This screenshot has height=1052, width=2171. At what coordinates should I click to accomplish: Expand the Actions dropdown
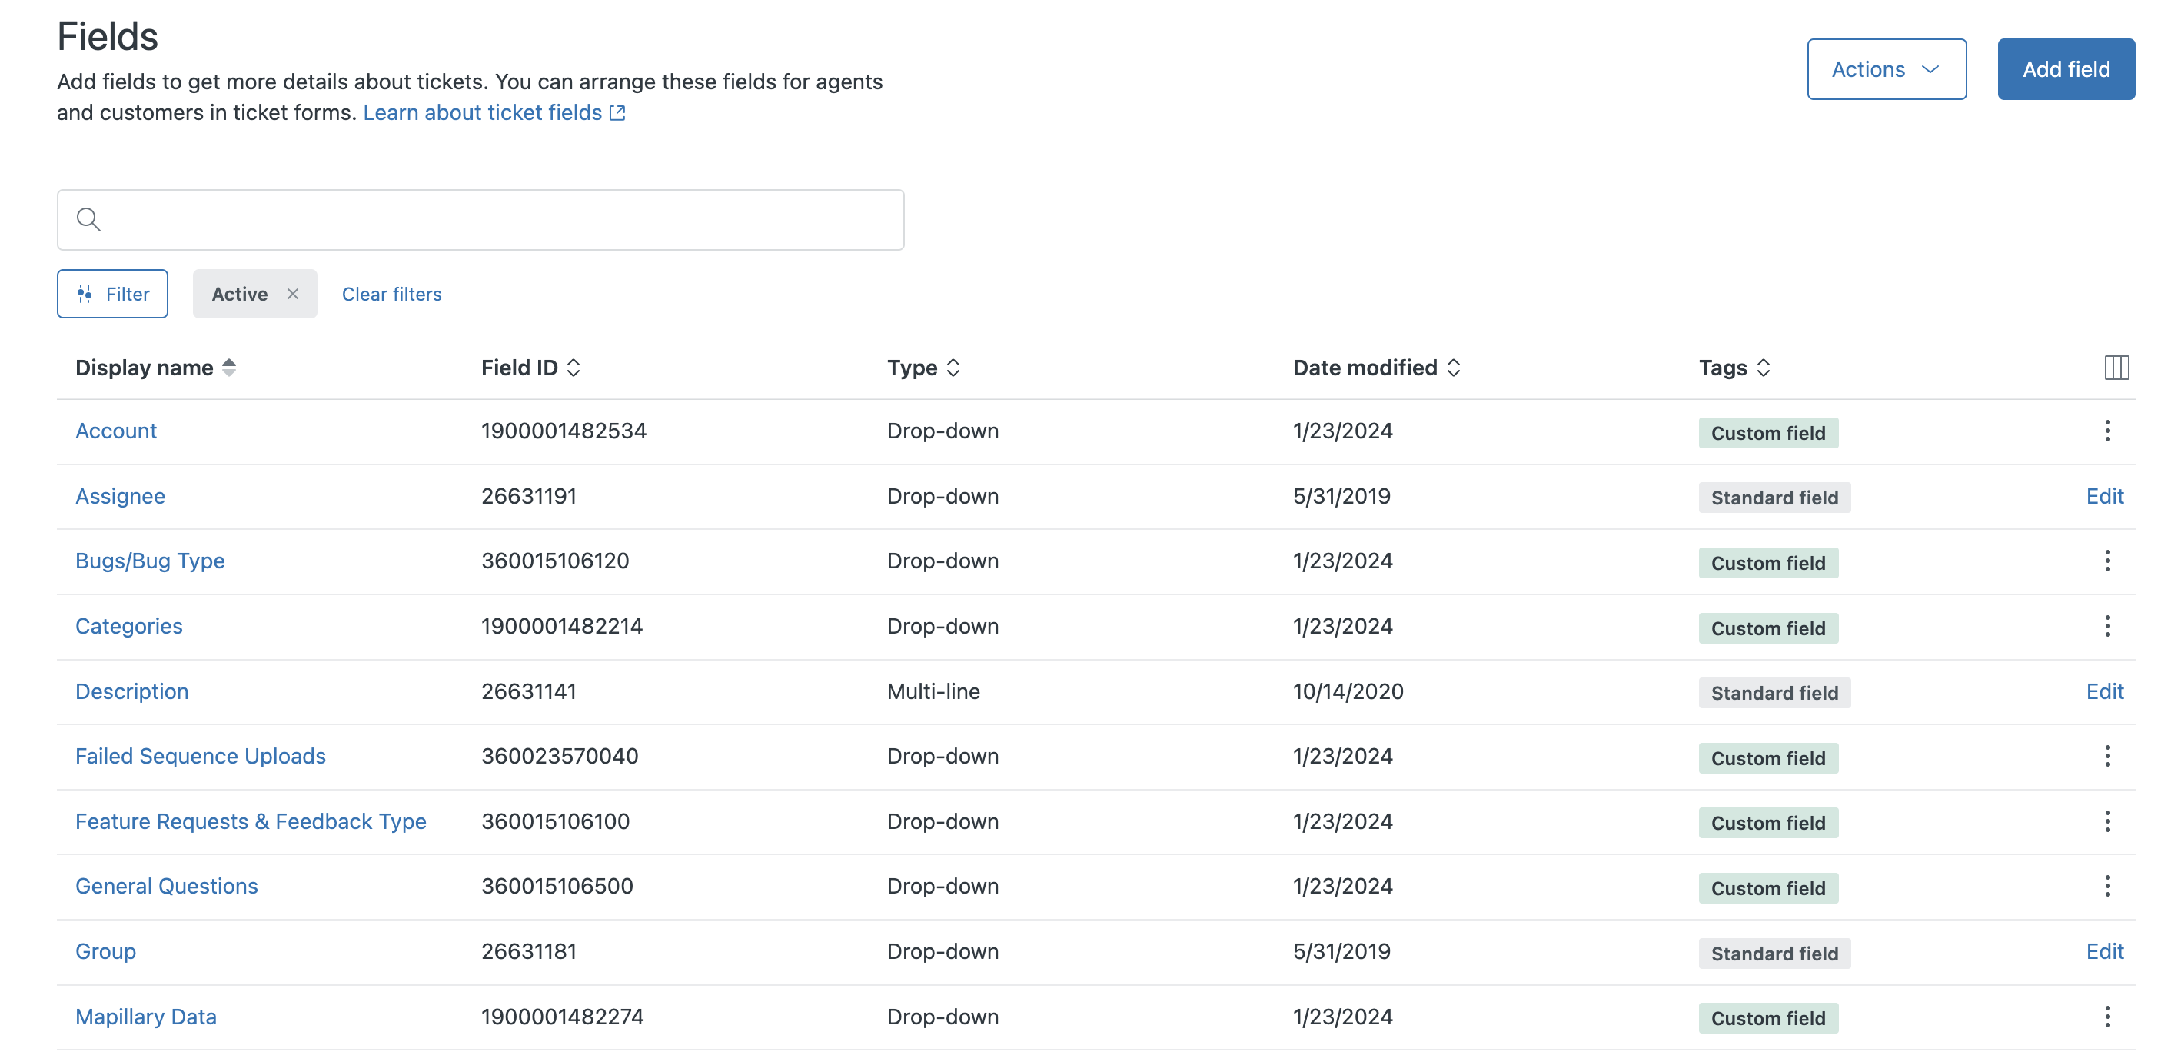(1886, 69)
